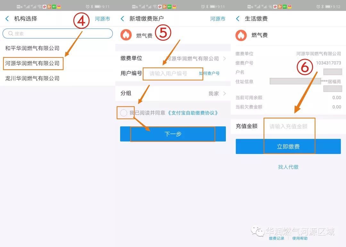Select 和平华润燃气有限公司 from list

pyautogui.click(x=32, y=48)
